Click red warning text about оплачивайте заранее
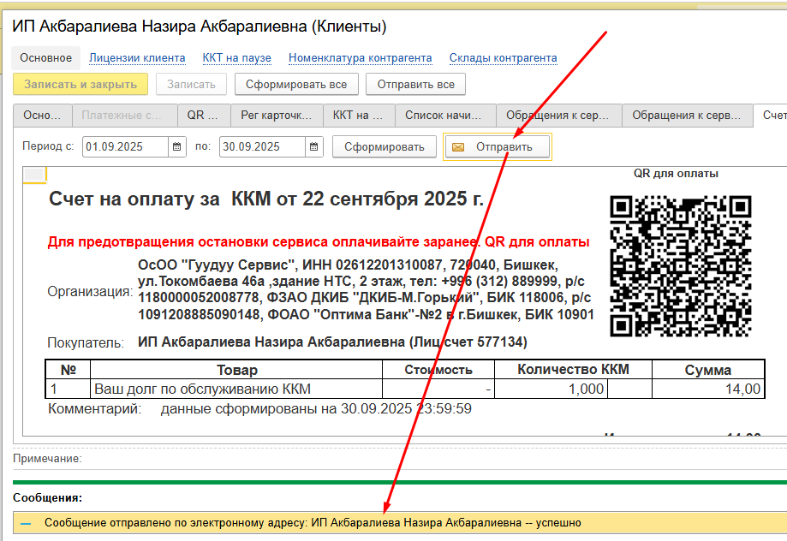Image resolution: width=787 pixels, height=541 pixels. [319, 242]
